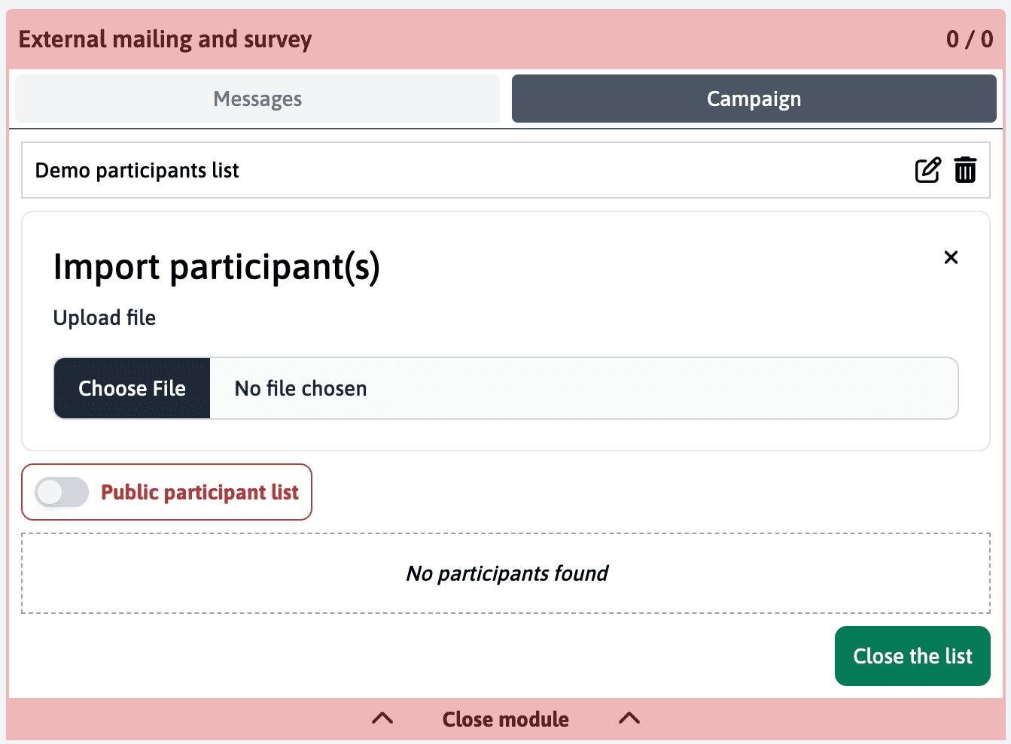This screenshot has width=1011, height=744.
Task: Click the Public participant list label text
Action: coord(199,493)
